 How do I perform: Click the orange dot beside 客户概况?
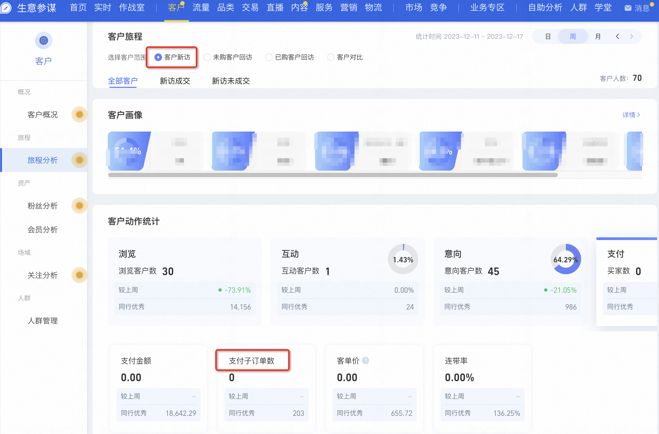[80, 114]
